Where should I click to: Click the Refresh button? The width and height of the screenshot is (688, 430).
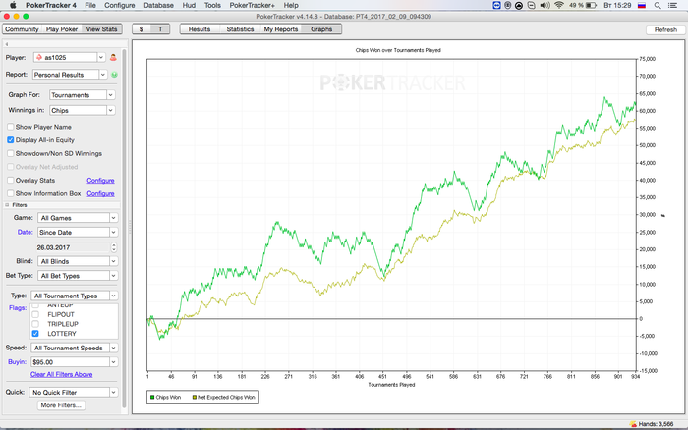click(x=665, y=29)
